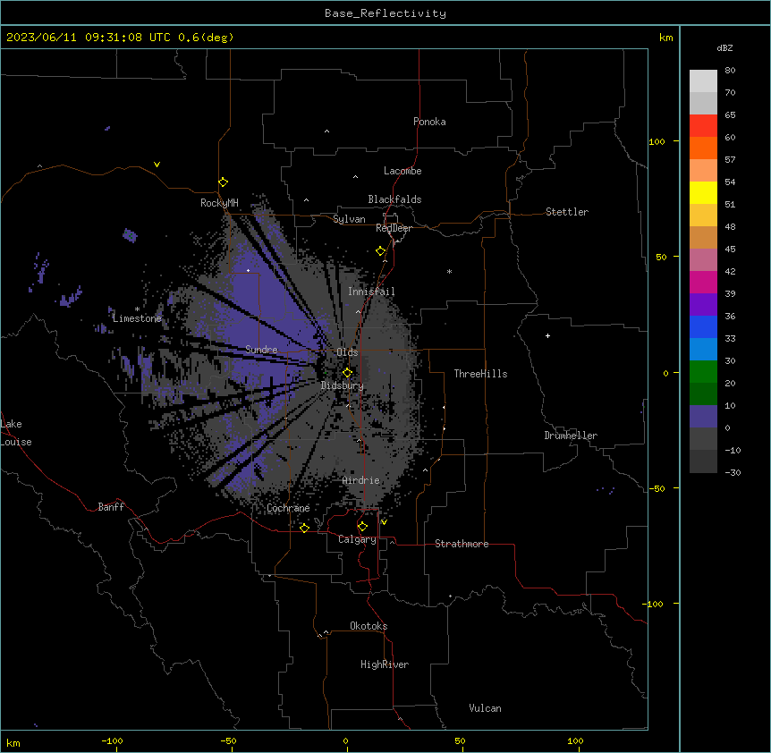Click the asterisk marker east of Innisfail
Image resolution: width=771 pixels, height=753 pixels.
coord(449,271)
